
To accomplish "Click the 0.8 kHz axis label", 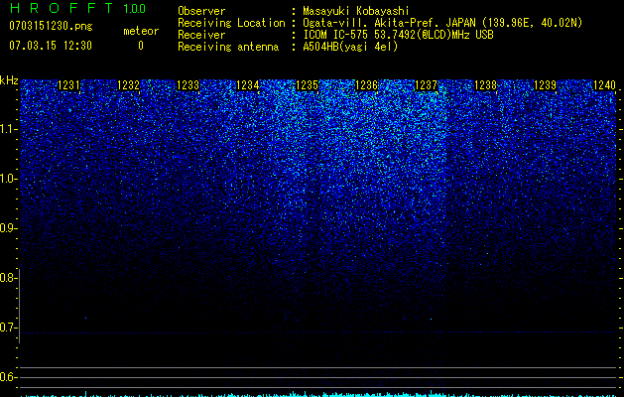I will tap(7, 278).
